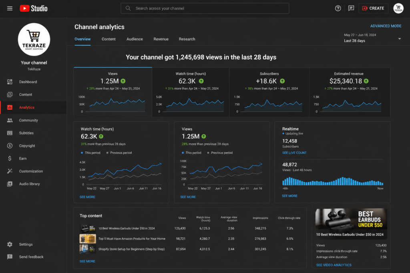Open Customization in the sidebar
410x273 pixels.
click(x=33, y=171)
